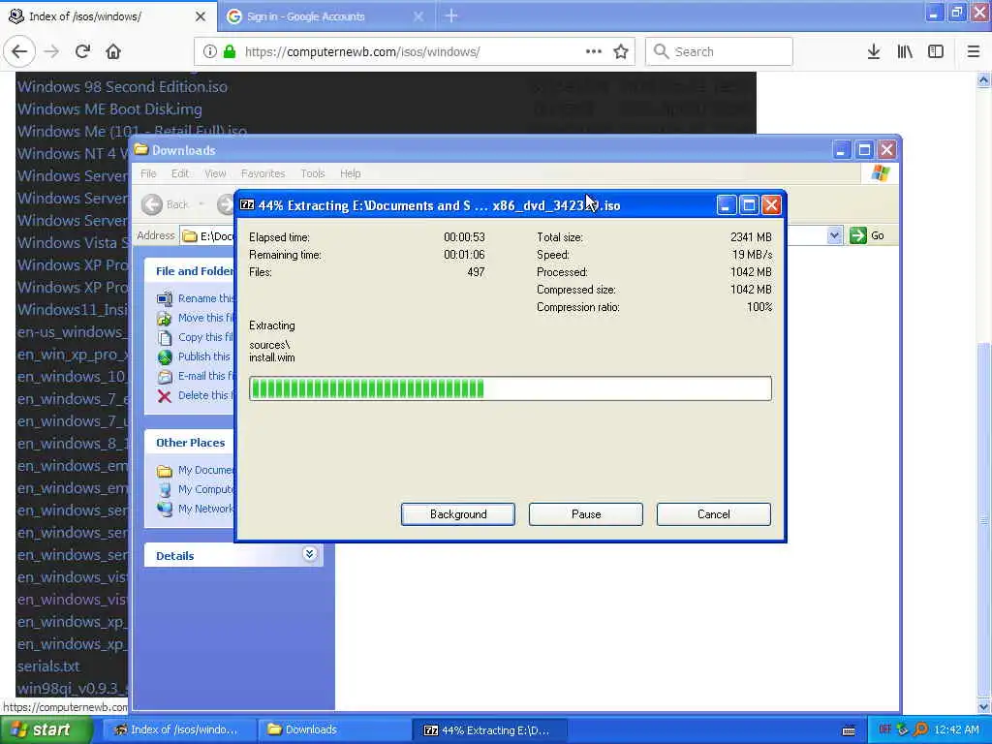The image size is (992, 744).
Task: Click the Firefox search field
Action: tap(719, 51)
